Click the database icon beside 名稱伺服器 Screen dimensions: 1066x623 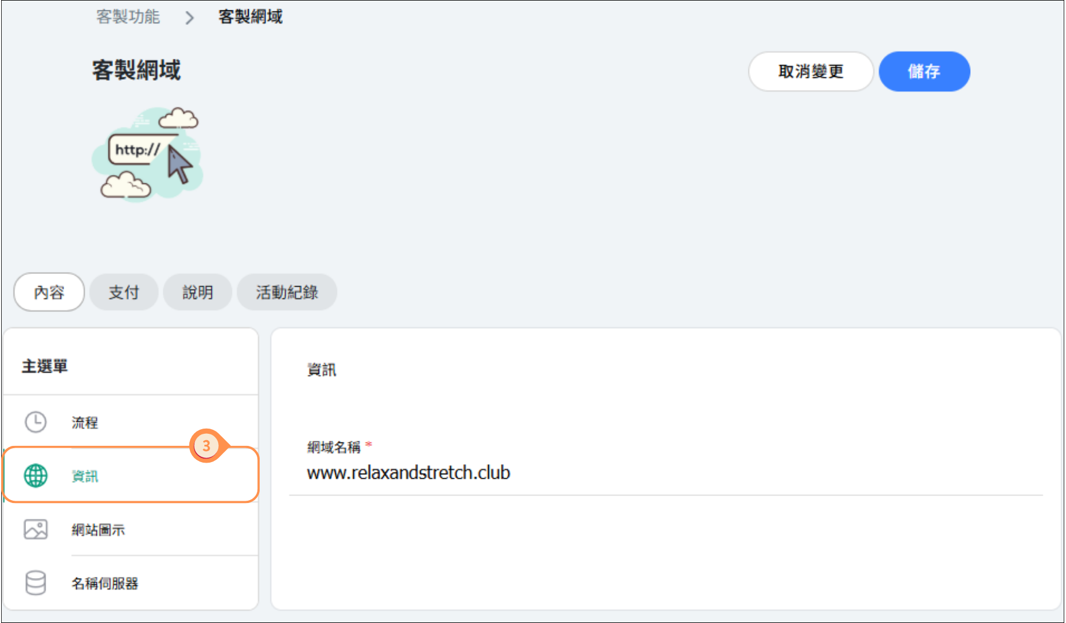point(36,583)
